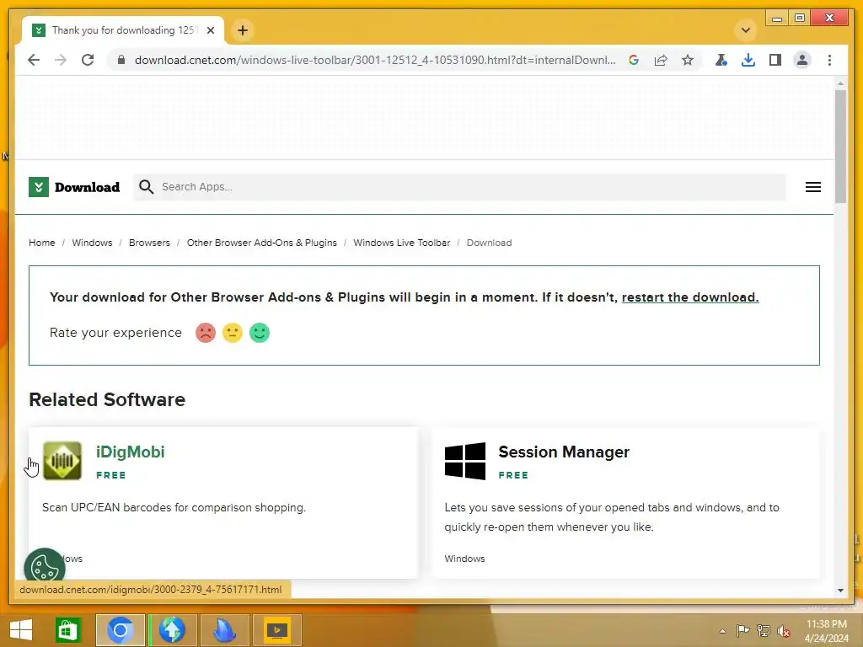Expand the tab search dropdown
Screen dimensions: 863x647
pos(746,30)
